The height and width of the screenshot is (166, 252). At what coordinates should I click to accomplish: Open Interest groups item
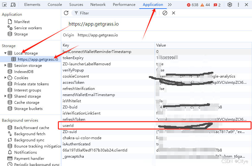27,90
